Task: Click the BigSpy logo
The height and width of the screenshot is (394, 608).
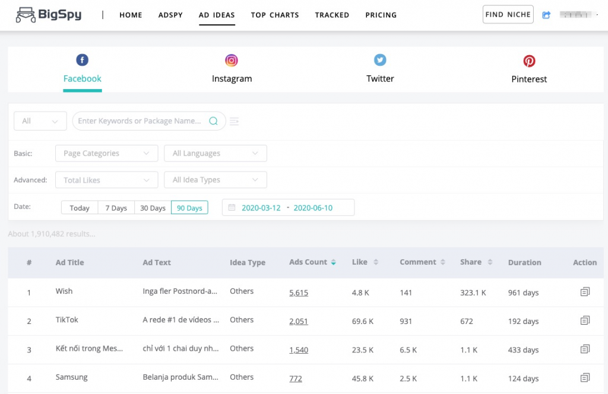Action: (x=49, y=15)
